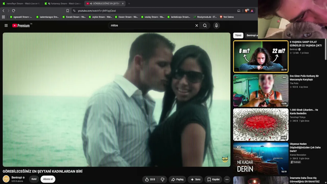Open the Bentropi channel avatar
Viewport: 327px width, 184px height.
point(6,179)
